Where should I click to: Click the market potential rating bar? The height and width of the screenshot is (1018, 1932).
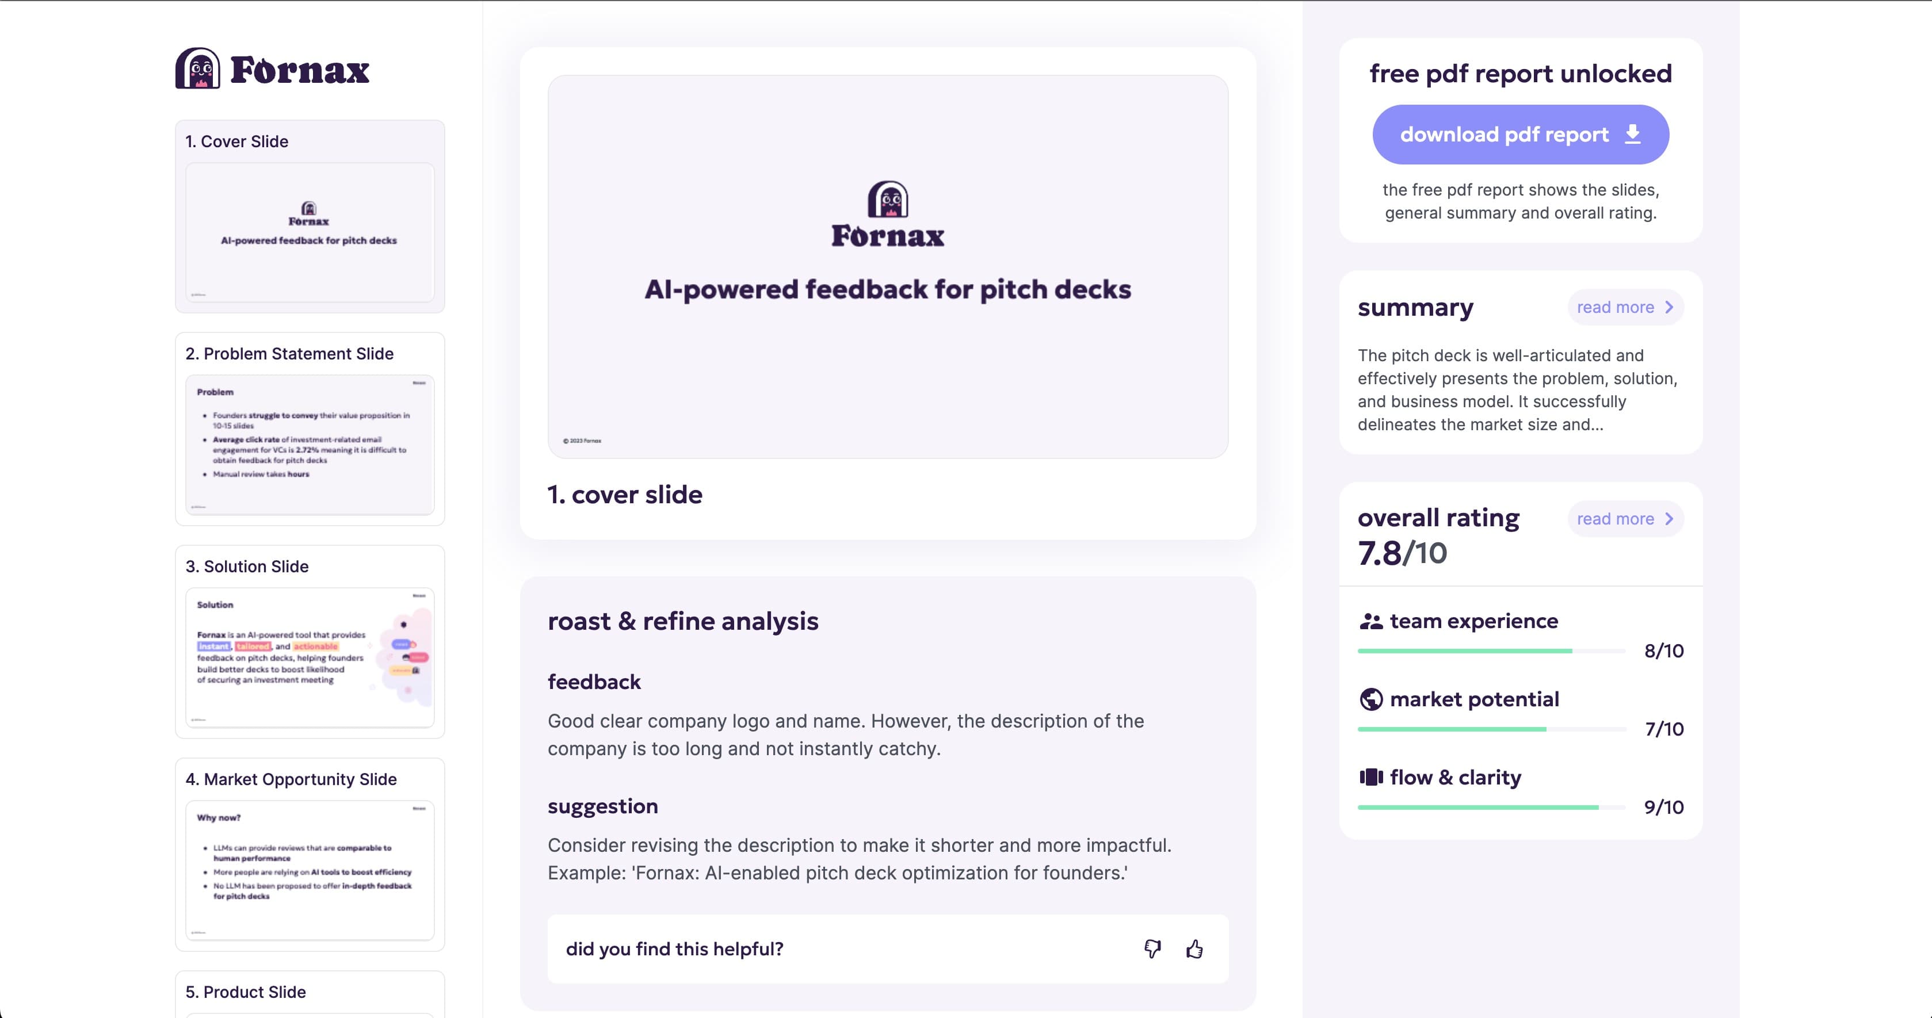[x=1491, y=729]
